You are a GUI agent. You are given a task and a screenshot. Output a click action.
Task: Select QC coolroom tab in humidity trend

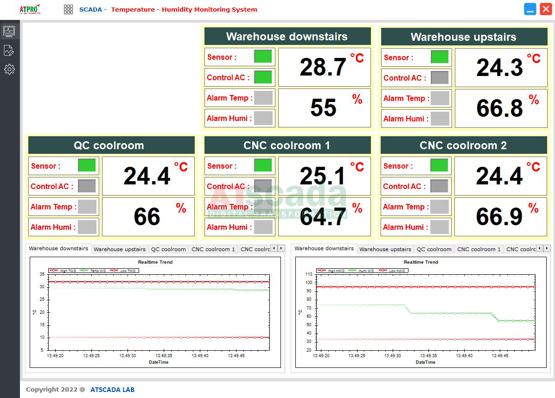[434, 249]
